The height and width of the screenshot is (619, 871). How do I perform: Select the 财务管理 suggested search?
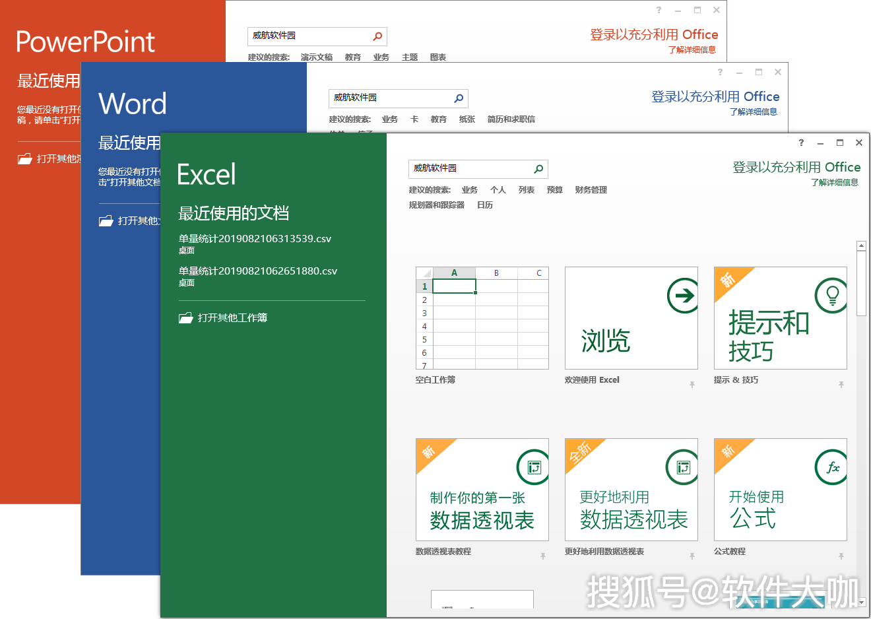591,189
